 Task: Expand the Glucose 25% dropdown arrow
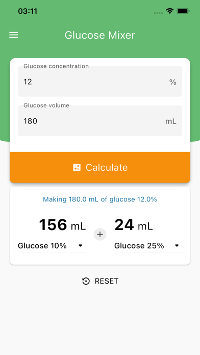tap(177, 246)
